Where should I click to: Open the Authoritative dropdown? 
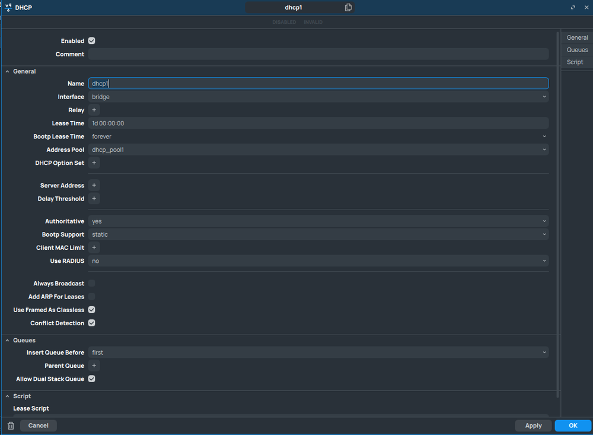[x=544, y=221]
